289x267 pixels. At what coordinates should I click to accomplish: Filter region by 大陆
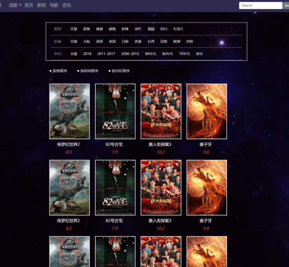coord(86,42)
